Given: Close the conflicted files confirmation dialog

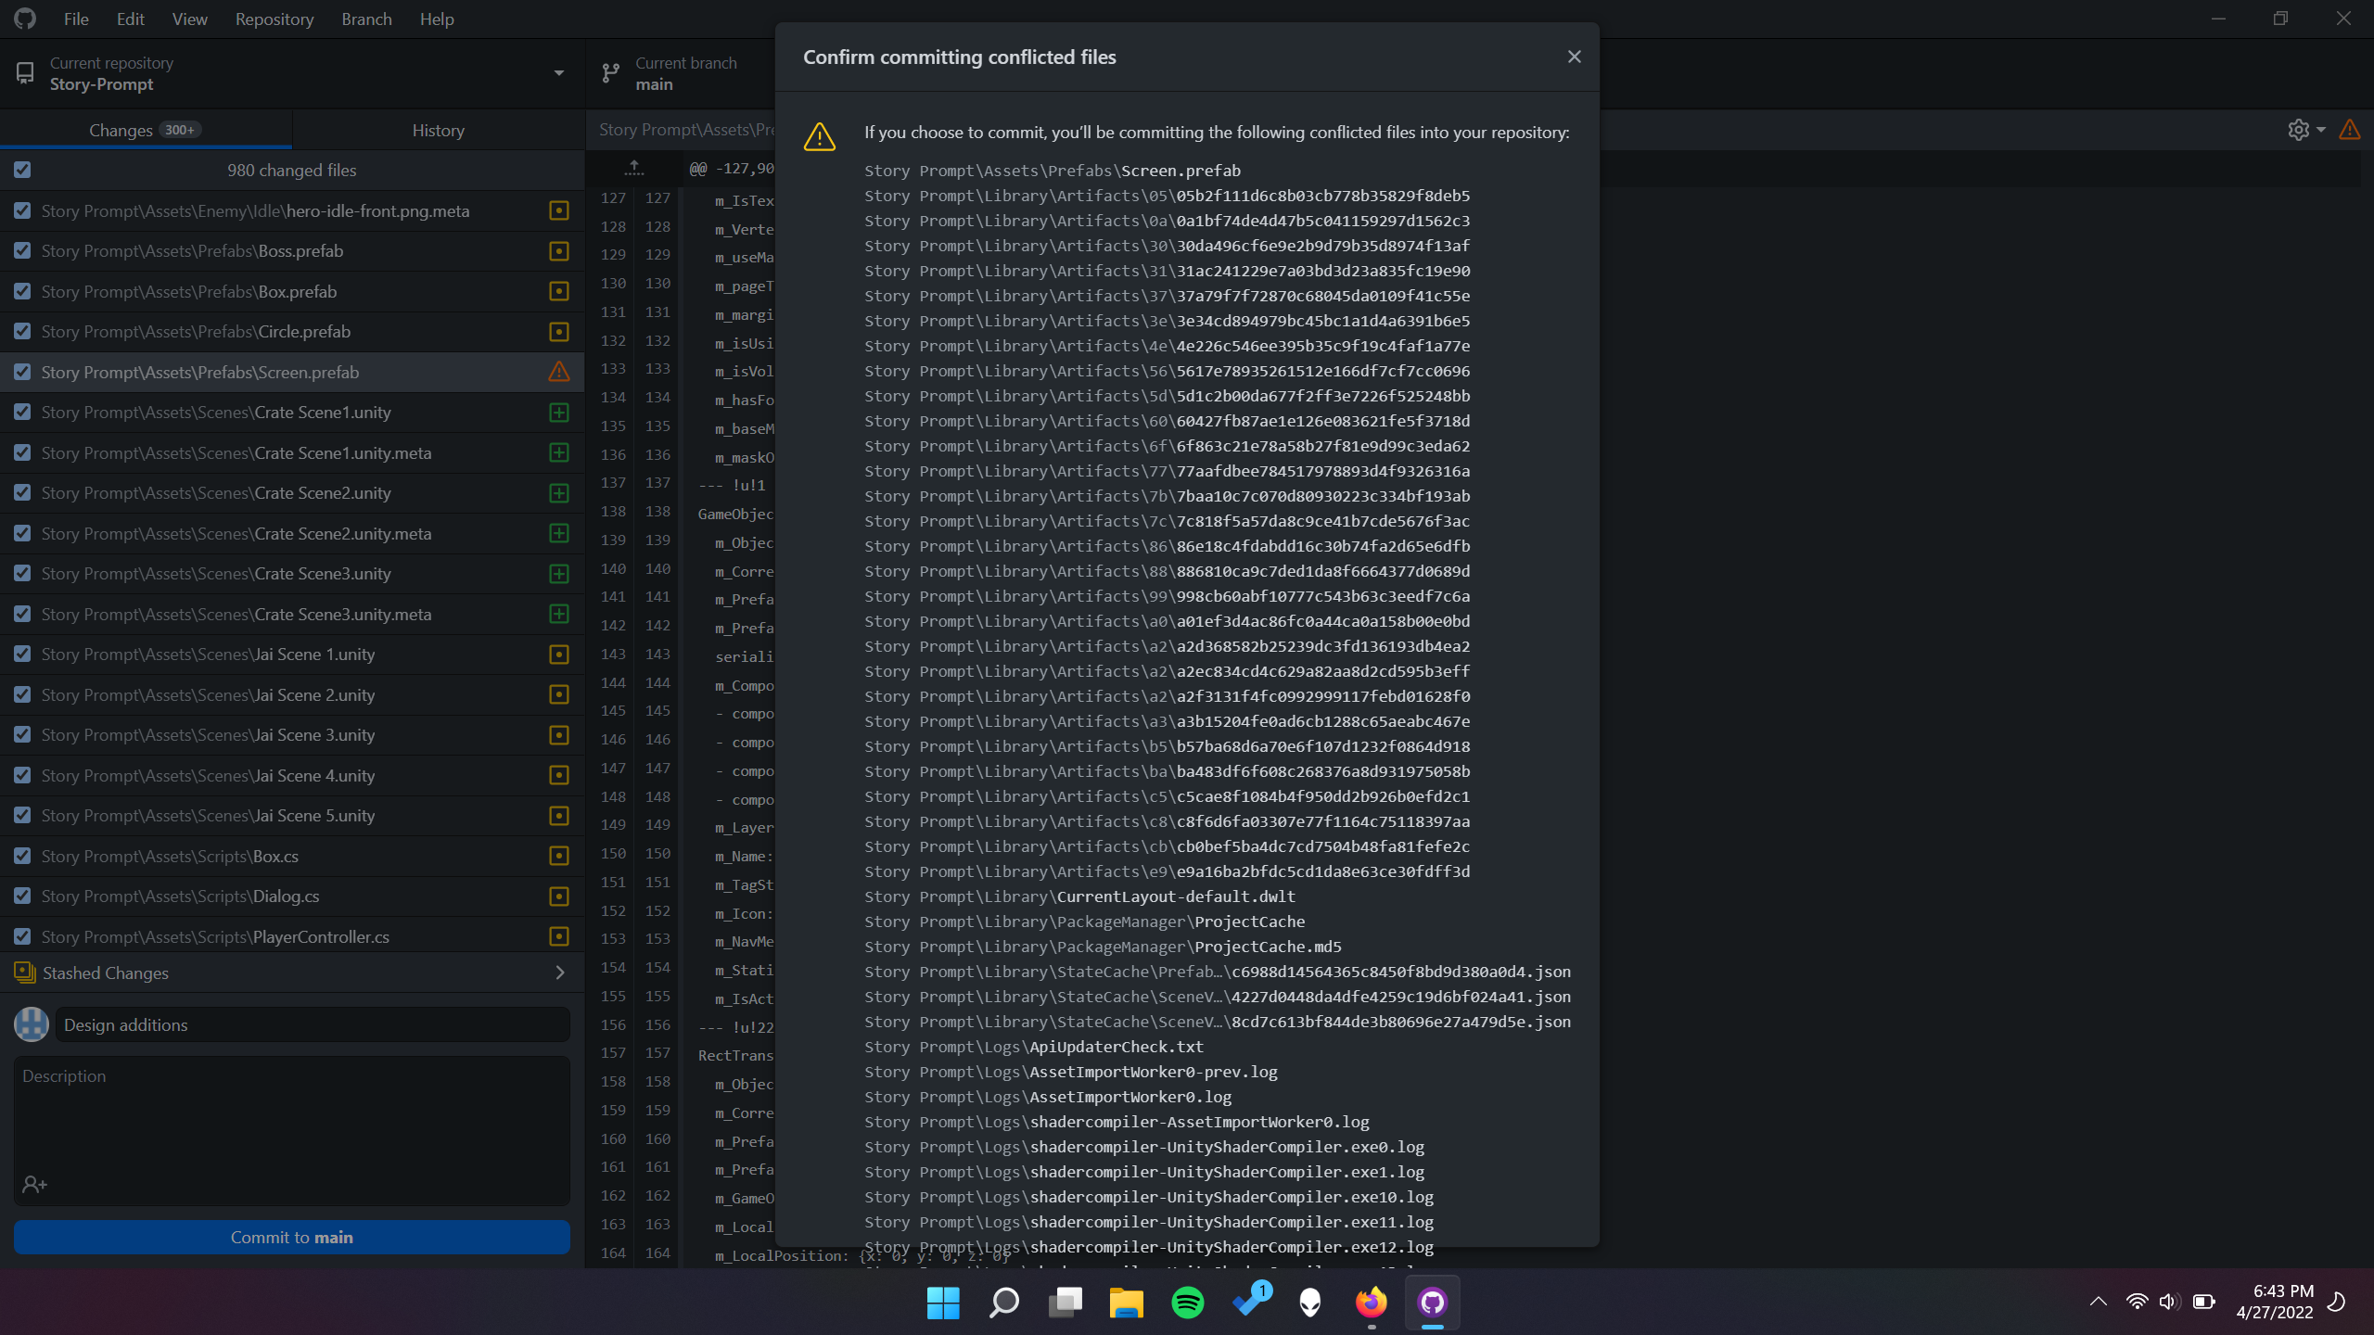Looking at the screenshot, I should click(1574, 56).
